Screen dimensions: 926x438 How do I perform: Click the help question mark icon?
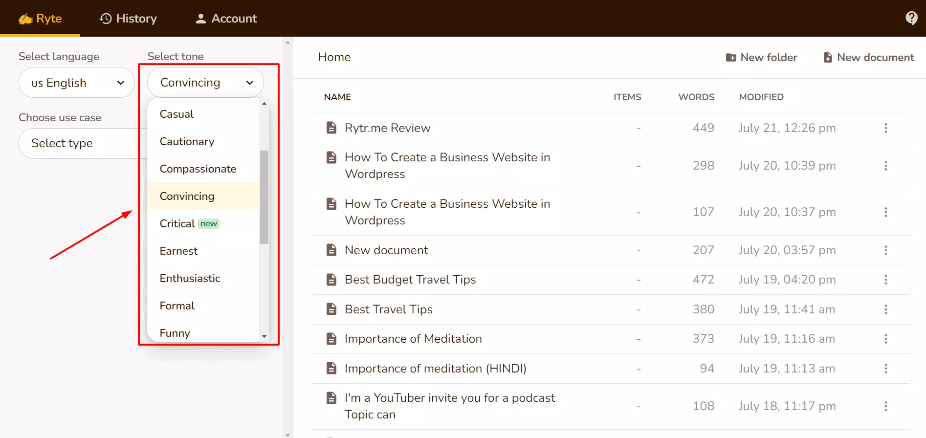(911, 18)
